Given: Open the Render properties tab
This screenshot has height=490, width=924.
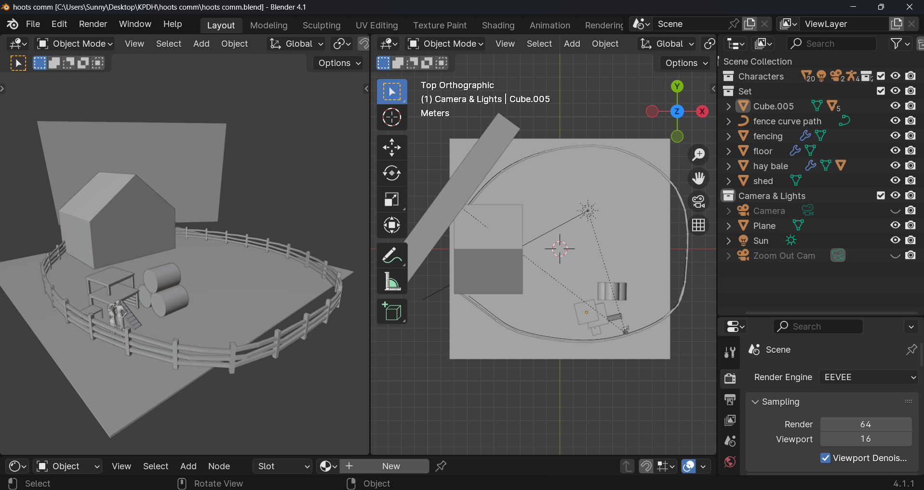Looking at the screenshot, I should coord(730,378).
